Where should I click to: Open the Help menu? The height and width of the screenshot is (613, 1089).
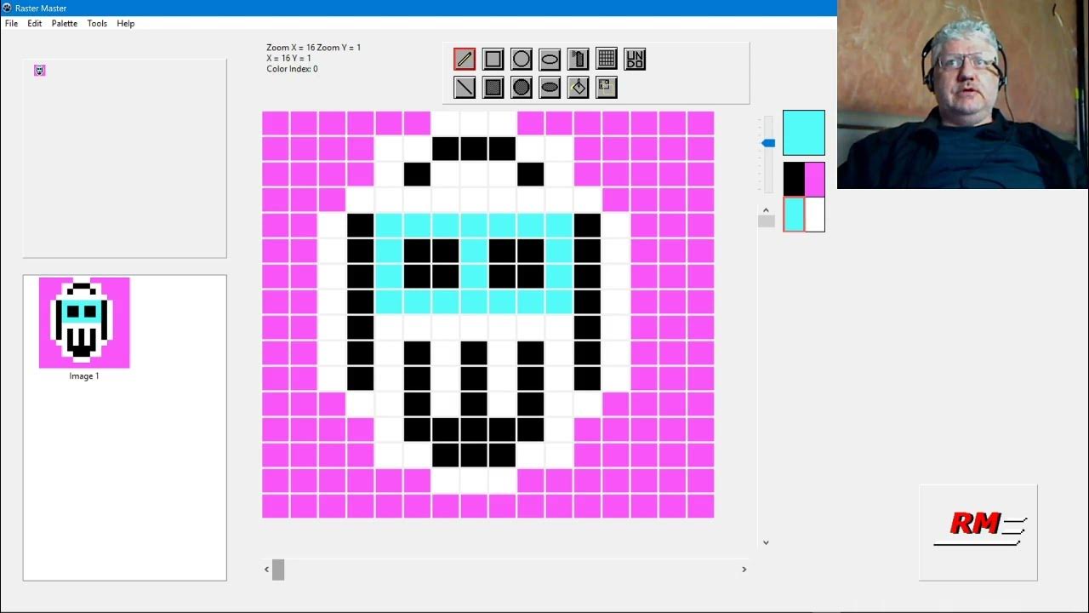125,23
